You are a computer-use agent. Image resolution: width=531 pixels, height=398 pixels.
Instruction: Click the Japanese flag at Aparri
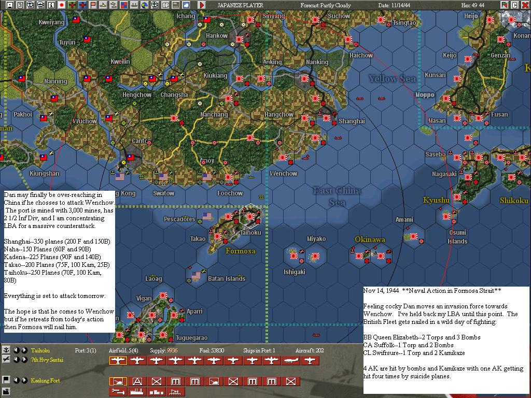pyautogui.click(x=174, y=315)
